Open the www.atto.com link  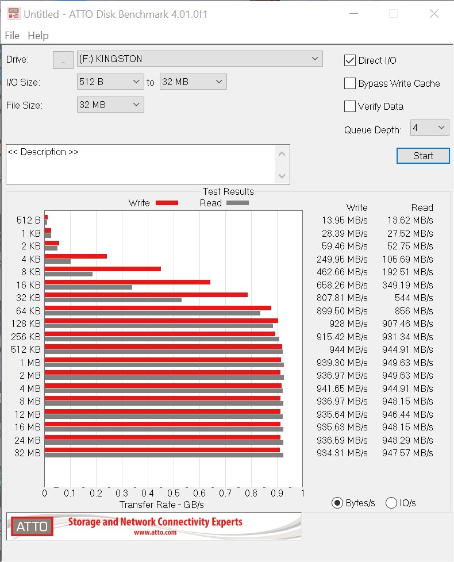(x=155, y=533)
